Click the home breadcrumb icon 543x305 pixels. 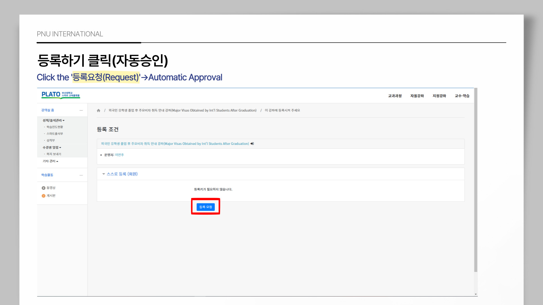click(98, 110)
